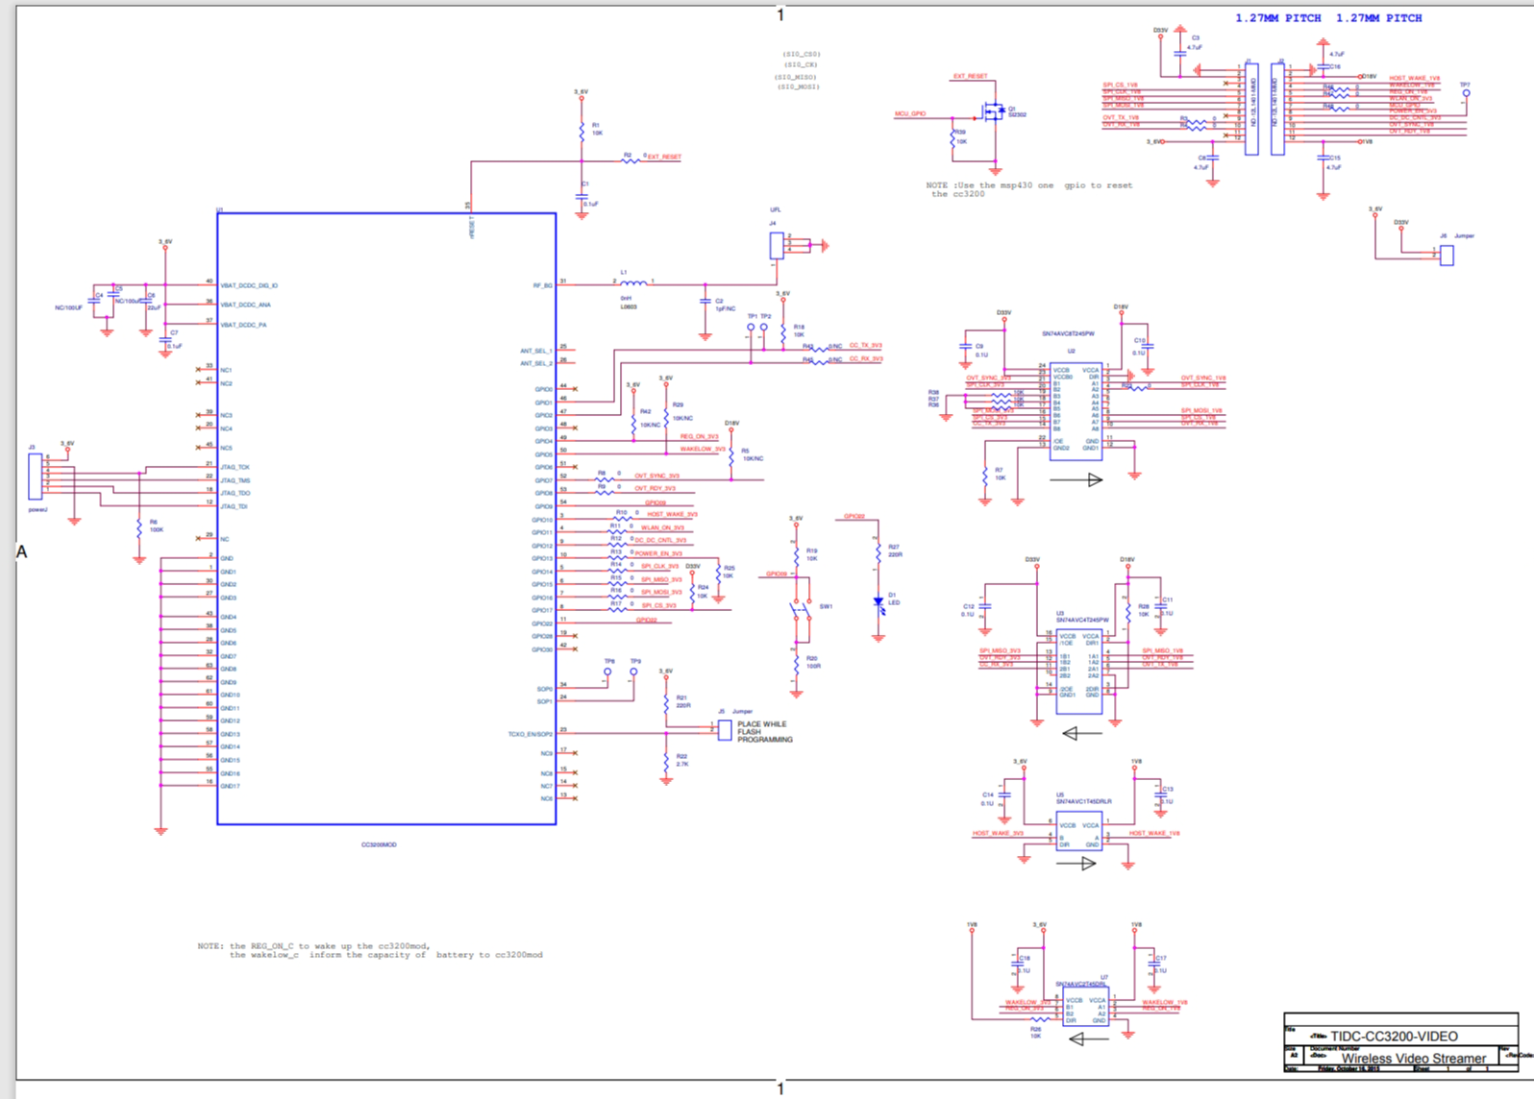
Task: Click the TP7 test point circle
Action: point(1466,93)
